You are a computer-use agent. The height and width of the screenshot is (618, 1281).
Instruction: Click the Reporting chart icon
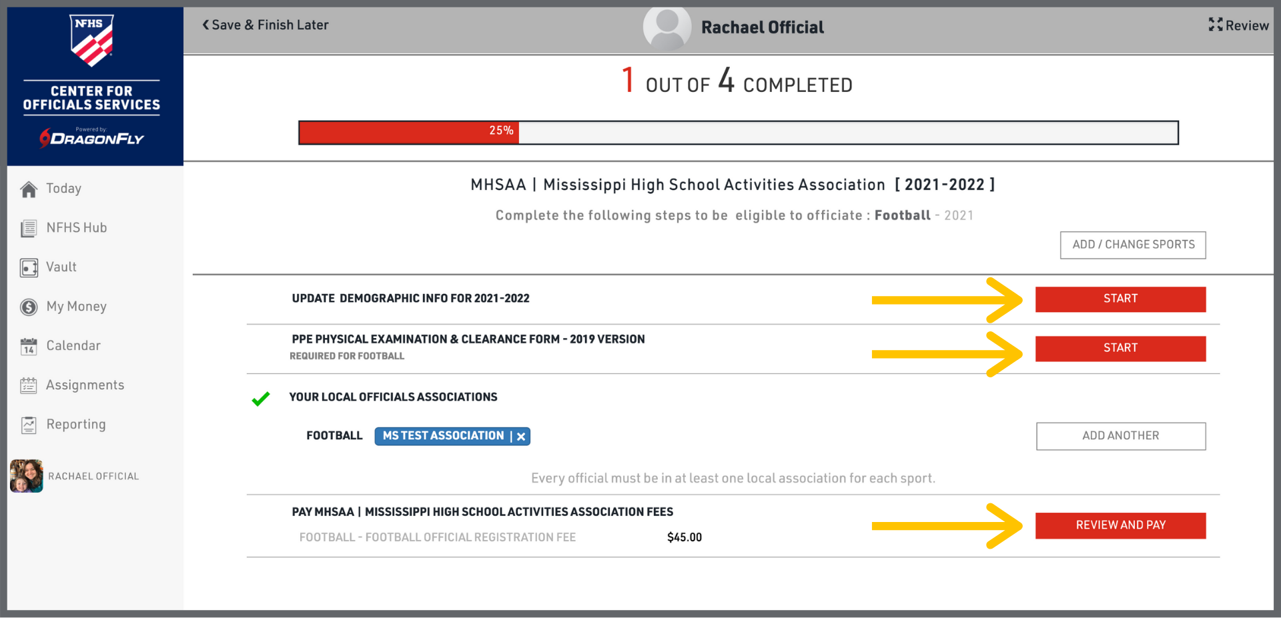[29, 425]
